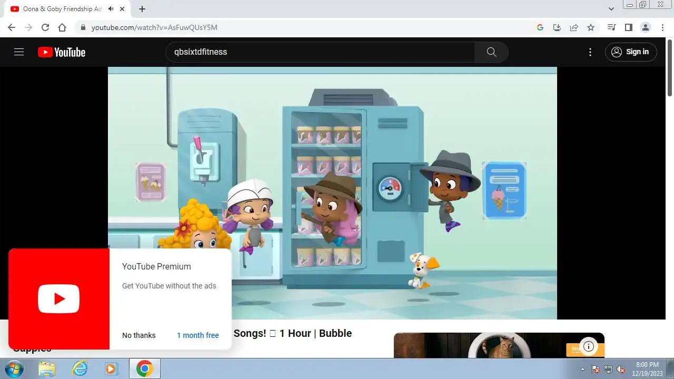The image size is (674, 379).
Task: Decline with No thanks
Action: click(139, 335)
